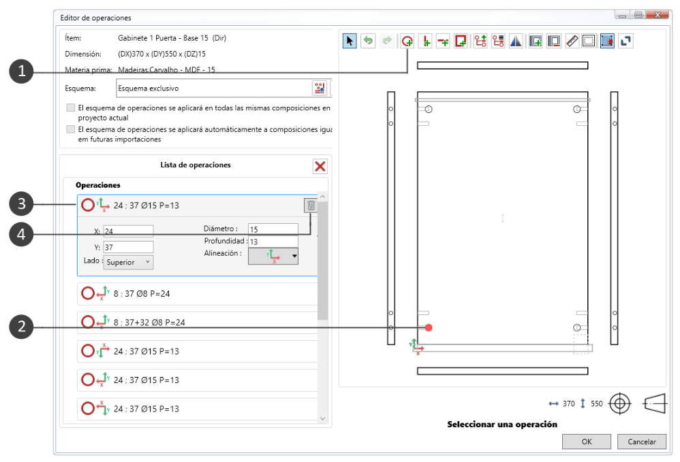This screenshot has height=462, width=680.
Task: Add a rectangular pocket operation
Action: tap(461, 41)
